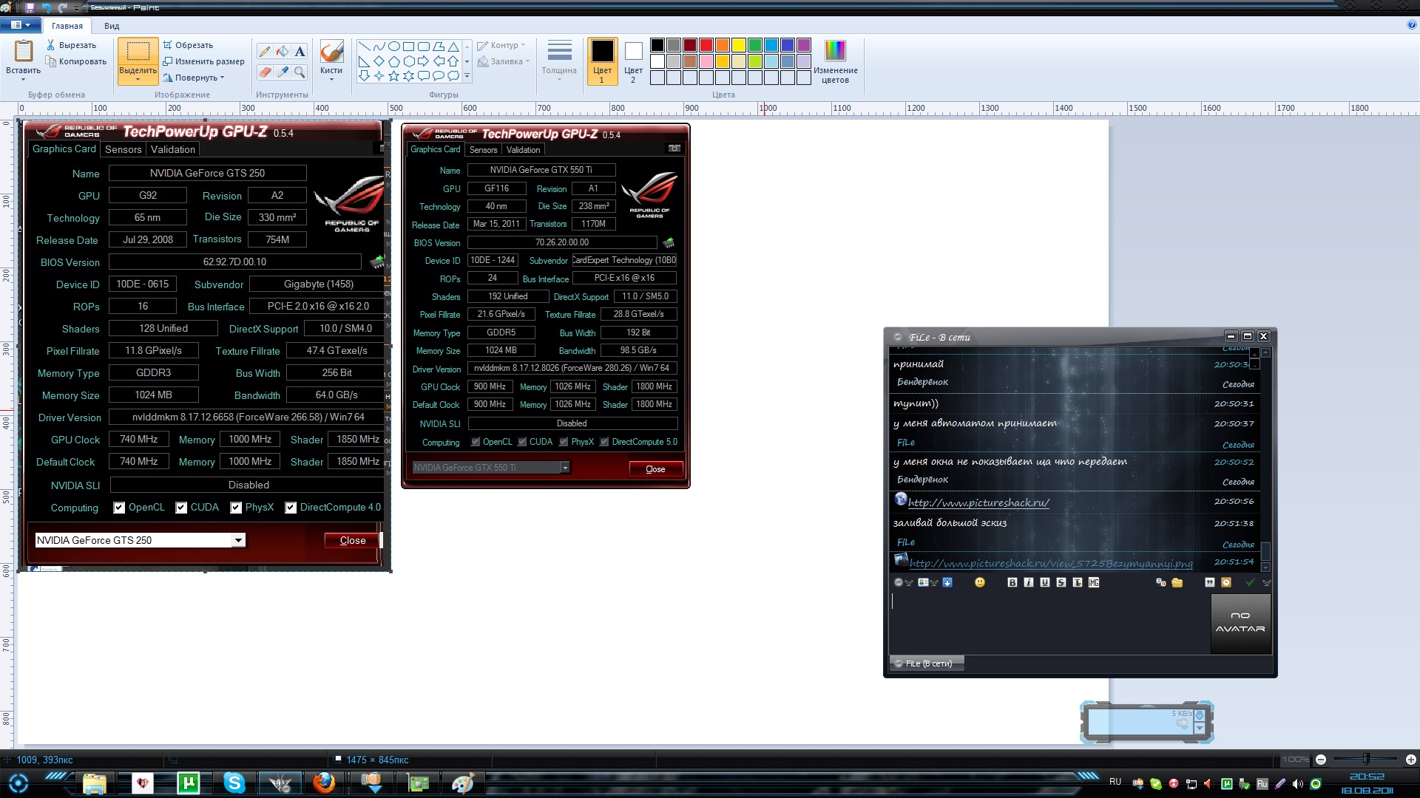
Task: Select the red color swatch in palette
Action: 706,45
